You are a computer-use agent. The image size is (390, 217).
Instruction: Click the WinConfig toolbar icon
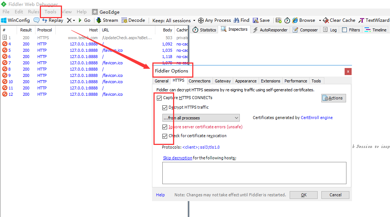4,20
